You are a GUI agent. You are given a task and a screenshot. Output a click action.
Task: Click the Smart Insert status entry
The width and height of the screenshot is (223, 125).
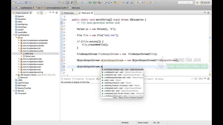[143, 123]
